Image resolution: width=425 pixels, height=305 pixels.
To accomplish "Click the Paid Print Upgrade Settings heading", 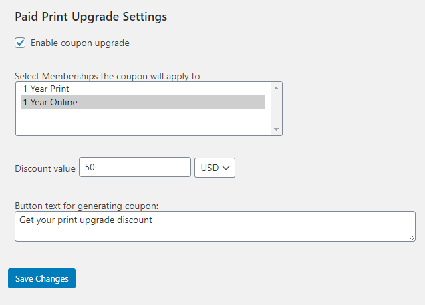I will click(91, 17).
